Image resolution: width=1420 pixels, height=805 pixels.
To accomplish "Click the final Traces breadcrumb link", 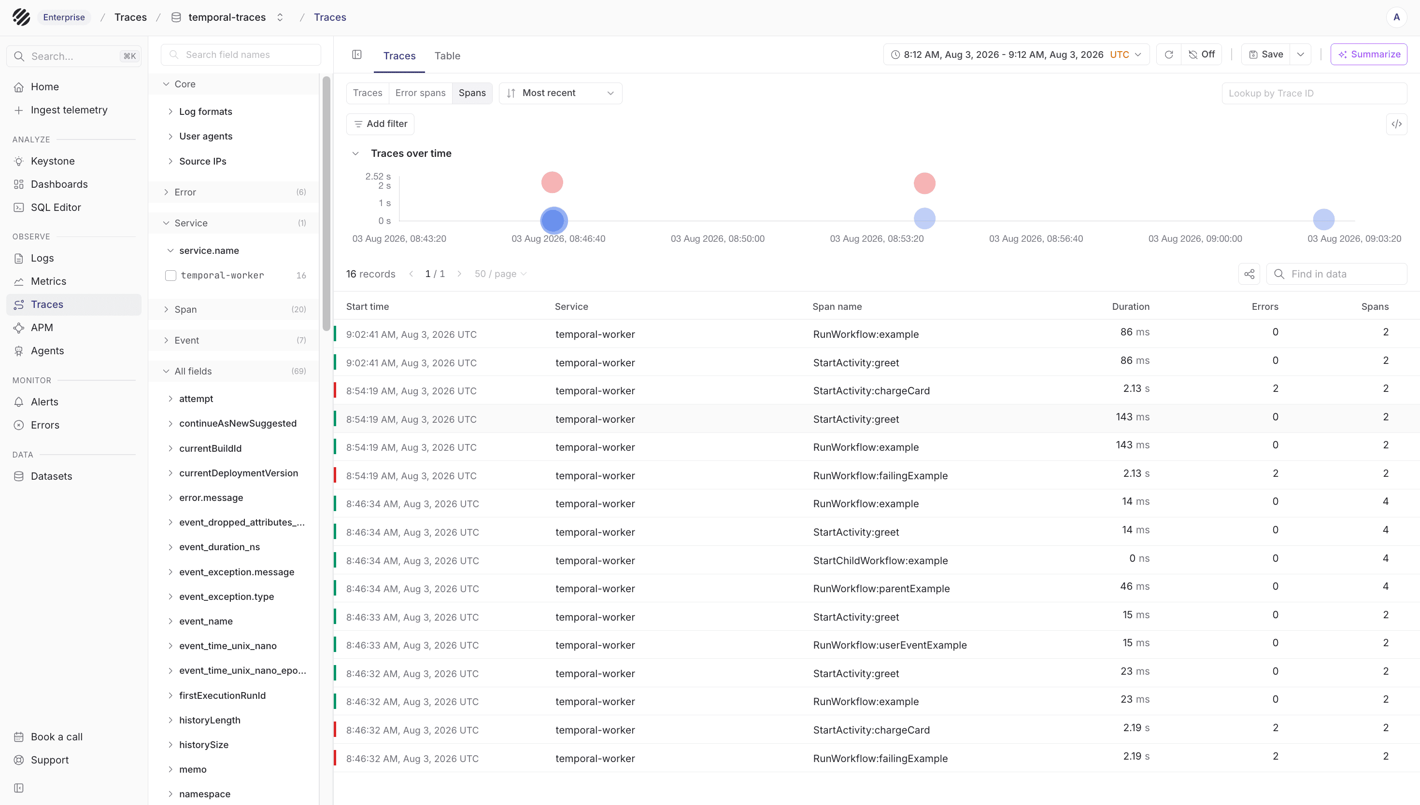I will tap(330, 17).
